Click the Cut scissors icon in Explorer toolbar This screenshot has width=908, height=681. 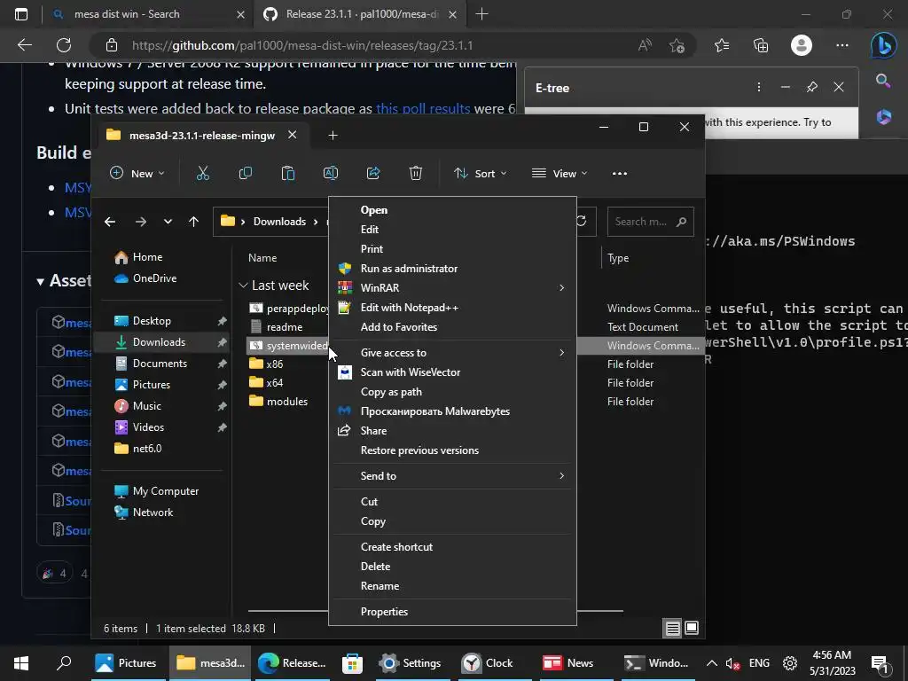click(203, 173)
